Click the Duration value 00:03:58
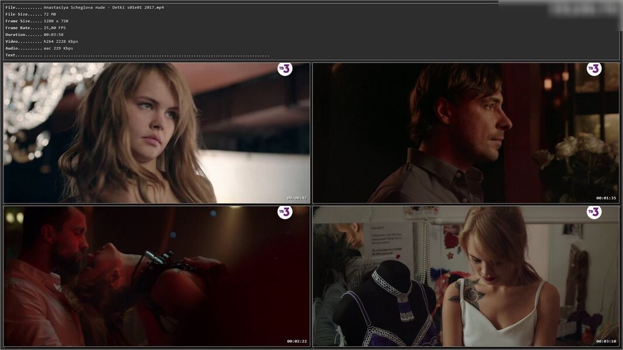This screenshot has width=623, height=350. click(54, 34)
